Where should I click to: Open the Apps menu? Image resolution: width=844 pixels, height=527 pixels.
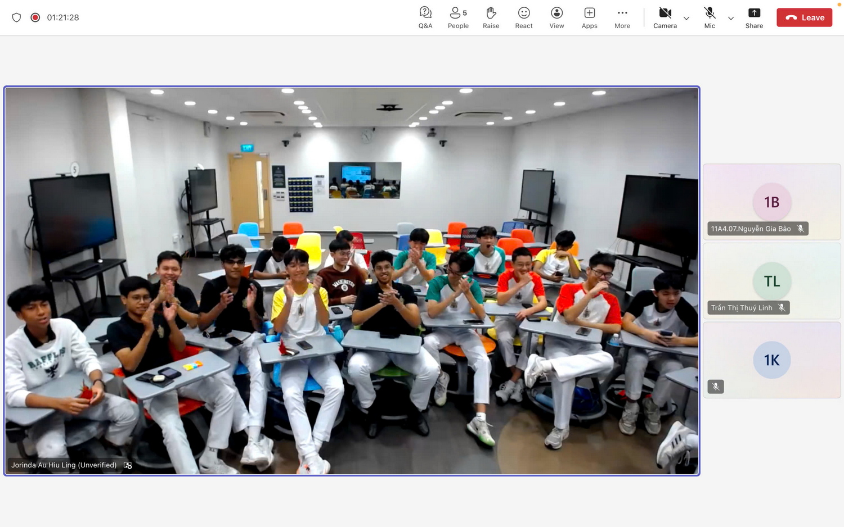coord(589,17)
